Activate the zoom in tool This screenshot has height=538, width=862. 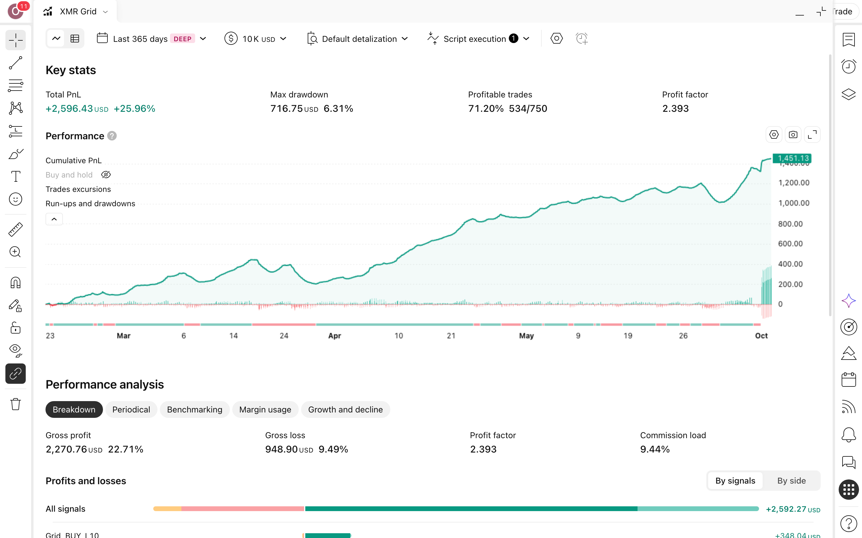click(x=15, y=252)
